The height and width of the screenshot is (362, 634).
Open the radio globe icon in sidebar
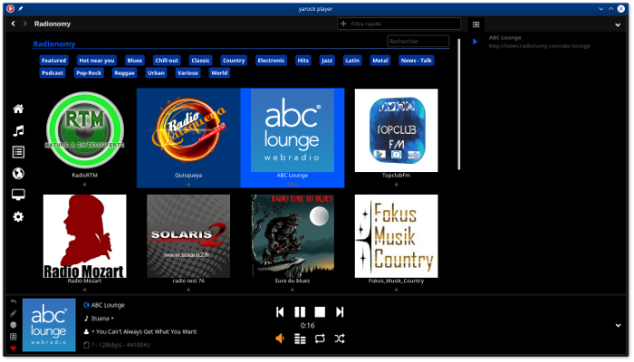pyautogui.click(x=18, y=174)
